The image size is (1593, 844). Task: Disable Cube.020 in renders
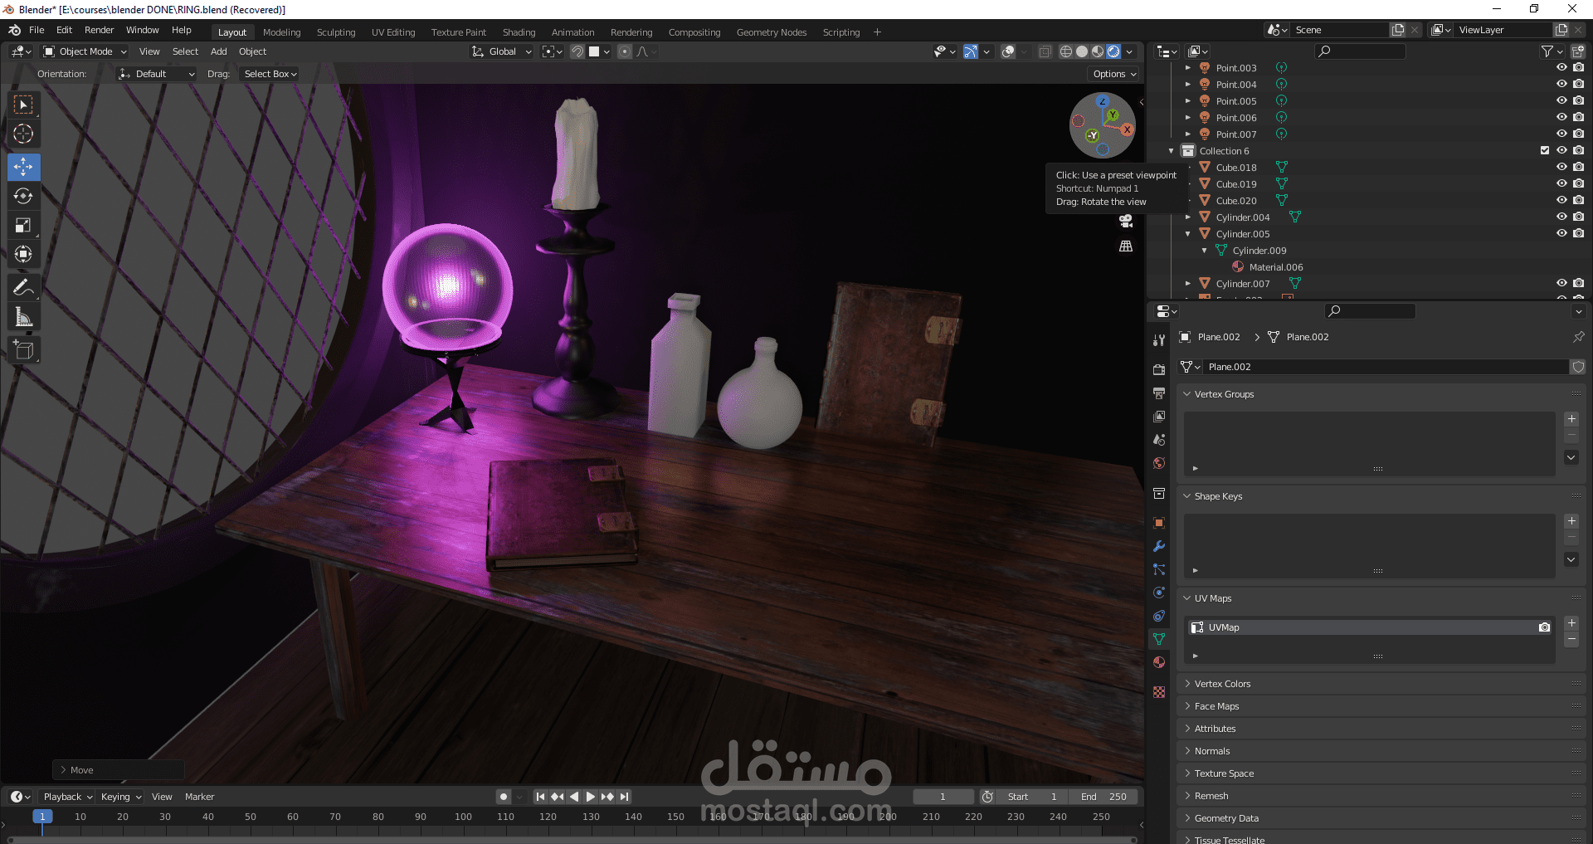tap(1578, 201)
